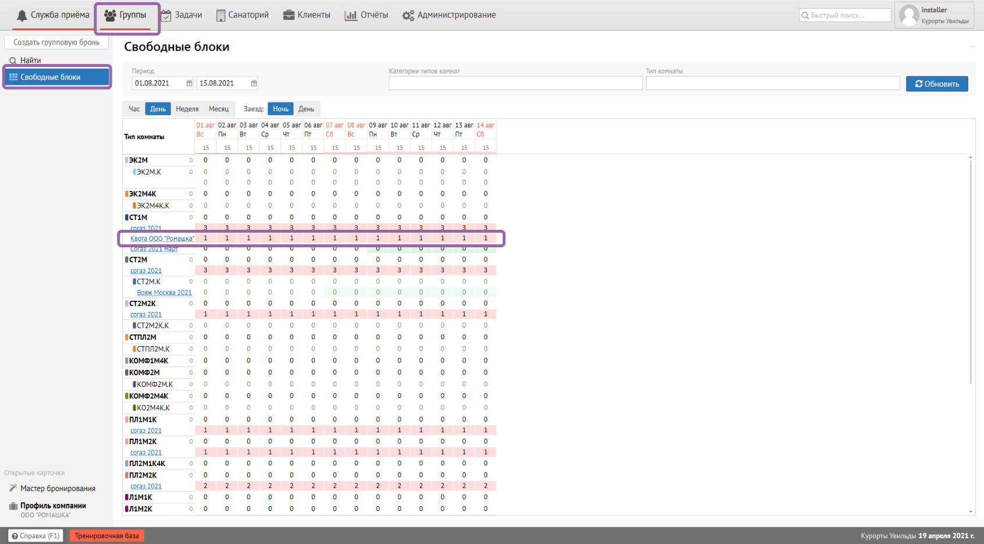Switch the scale to Неделя
Image resolution: width=984 pixels, height=544 pixels.
point(187,109)
